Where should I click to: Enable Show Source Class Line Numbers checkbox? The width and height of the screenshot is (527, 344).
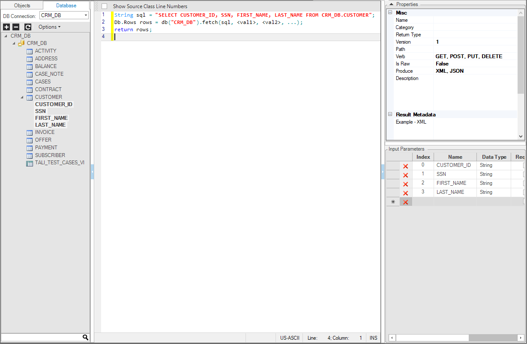tap(104, 6)
